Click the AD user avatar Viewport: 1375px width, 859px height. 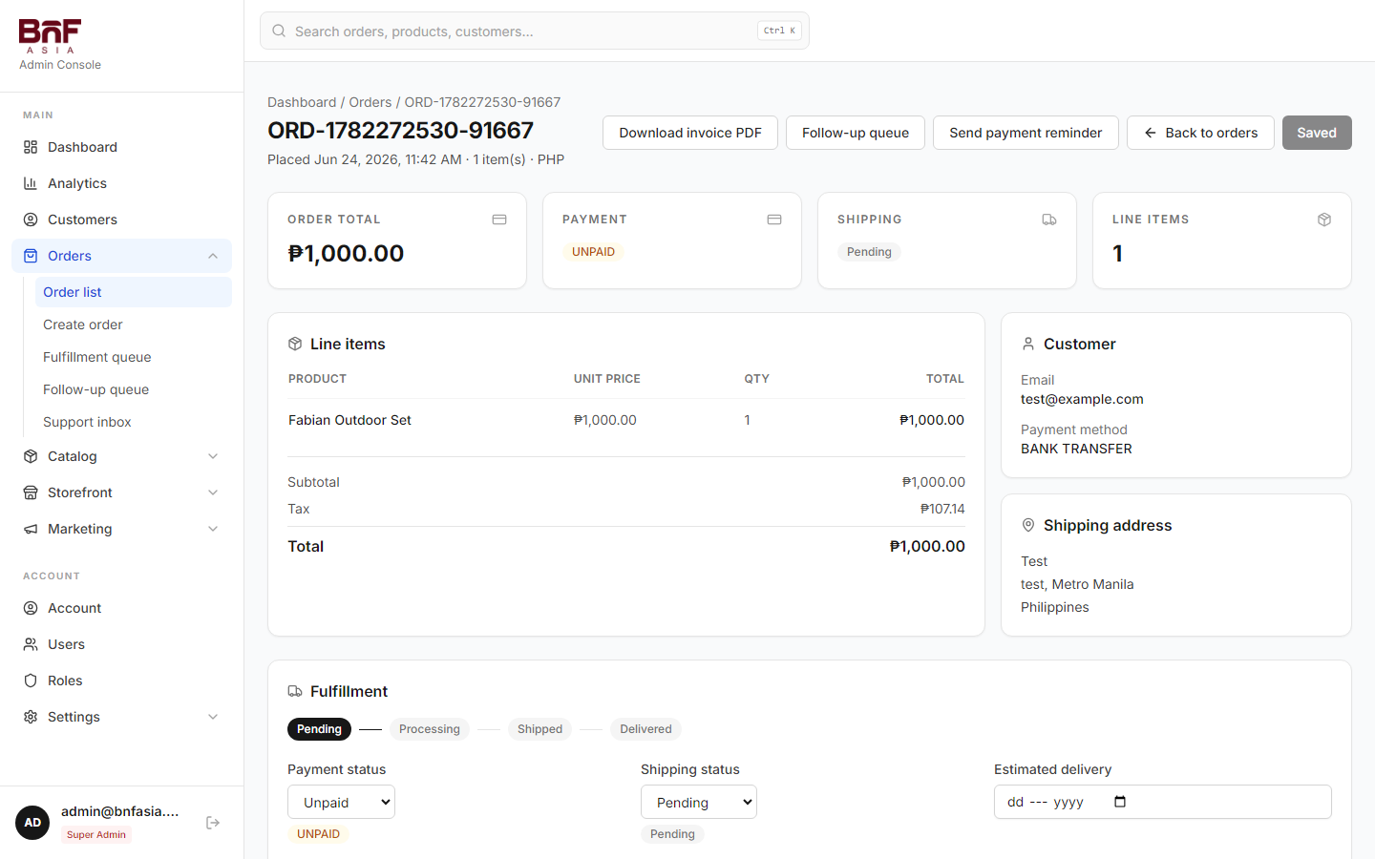coord(32,823)
